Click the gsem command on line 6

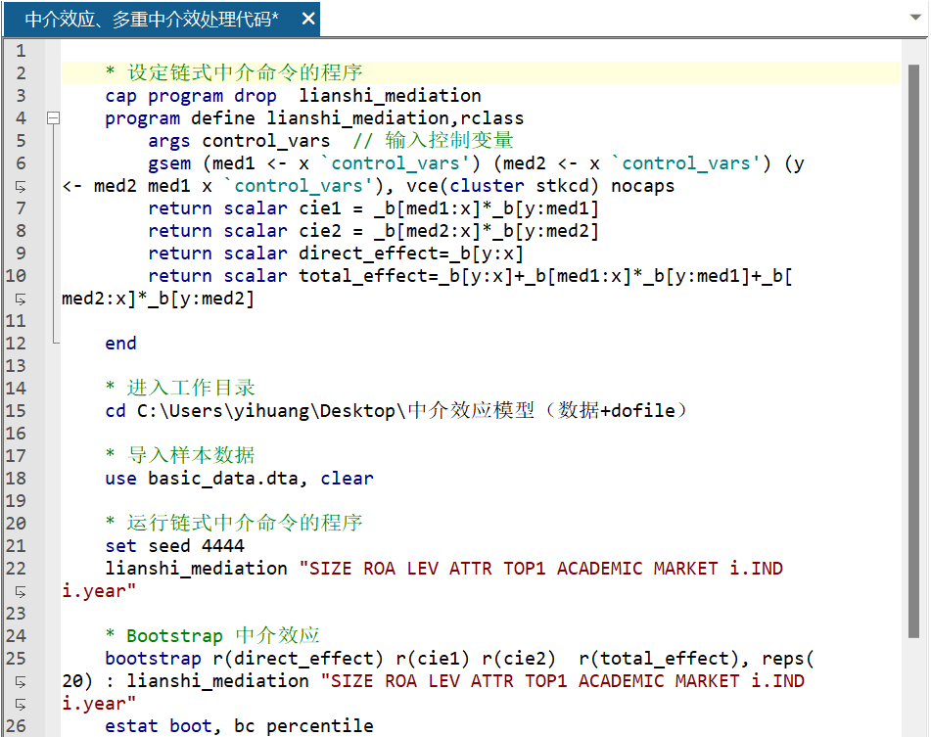pyautogui.click(x=169, y=163)
